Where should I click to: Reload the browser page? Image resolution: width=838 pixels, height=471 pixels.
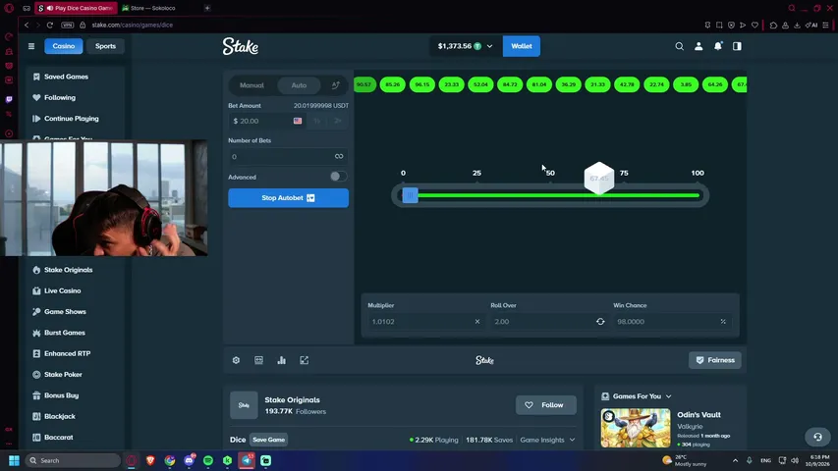(50, 26)
